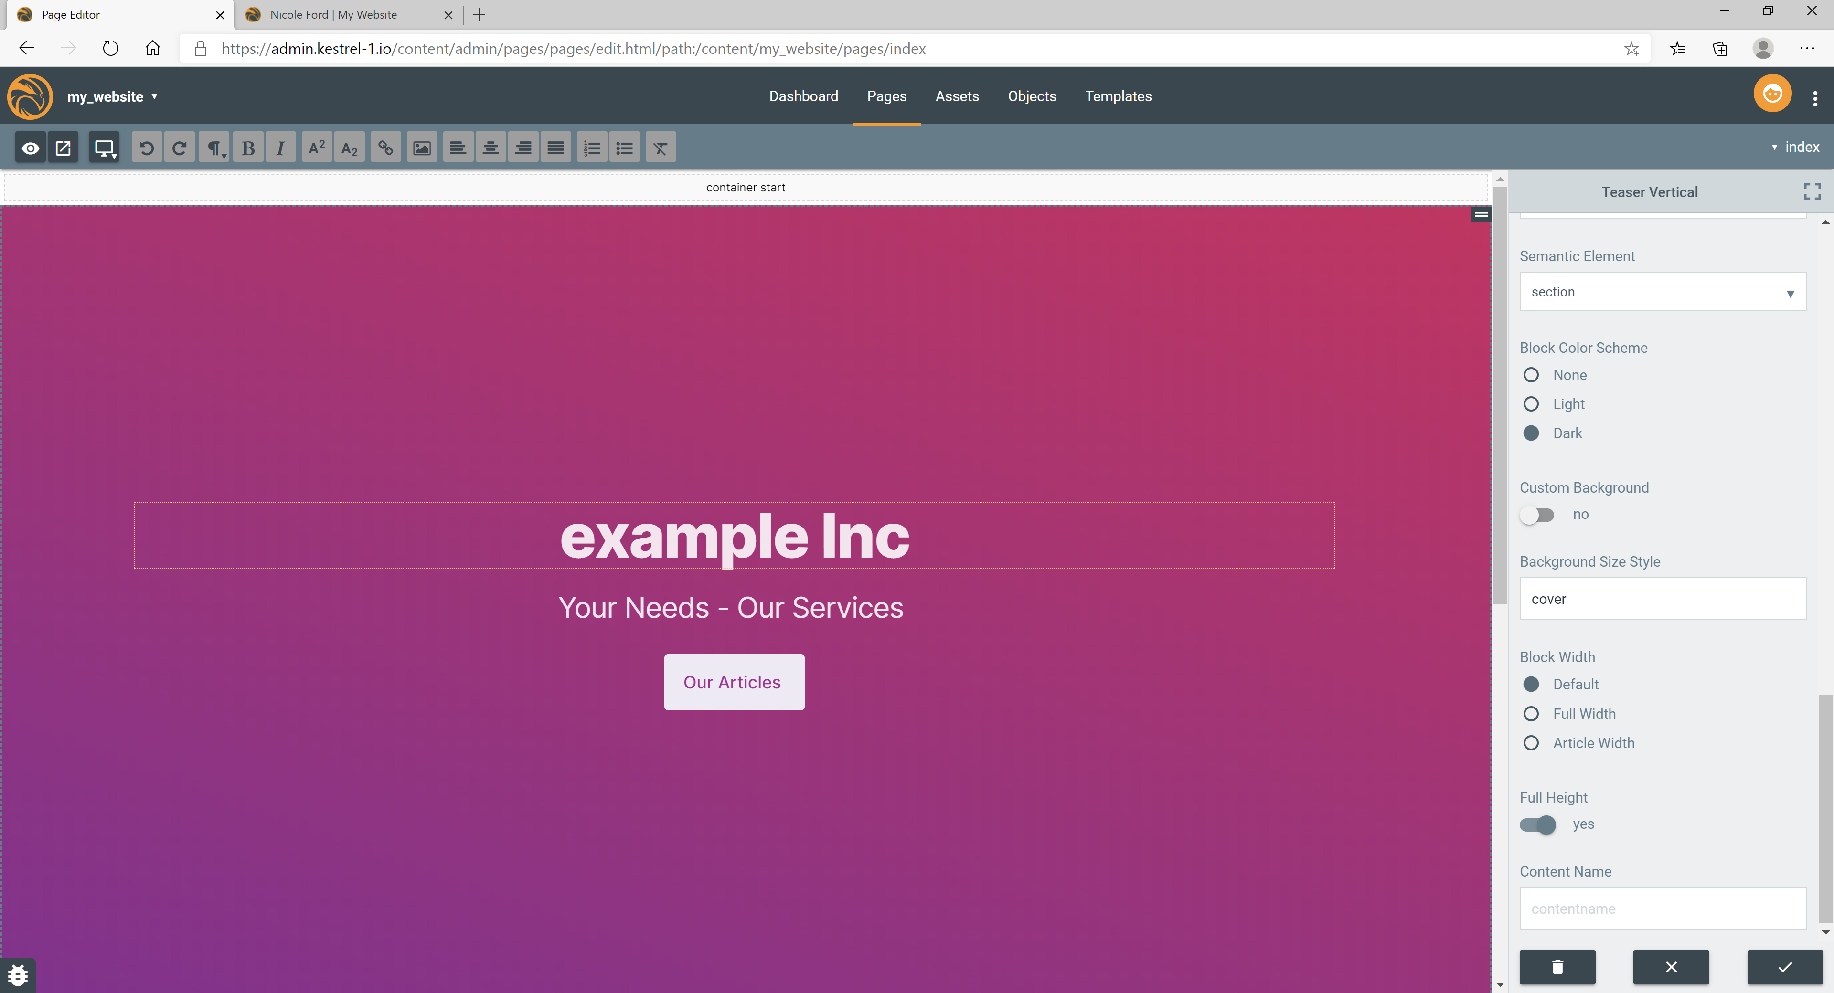The width and height of the screenshot is (1834, 993).
Task: Choose Full Width block width option
Action: (1531, 714)
